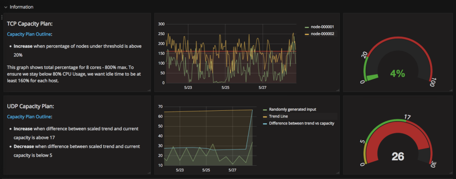456x179 pixels.
Task: Click the bold Decrease word in UDP plan
Action: pos(24,147)
